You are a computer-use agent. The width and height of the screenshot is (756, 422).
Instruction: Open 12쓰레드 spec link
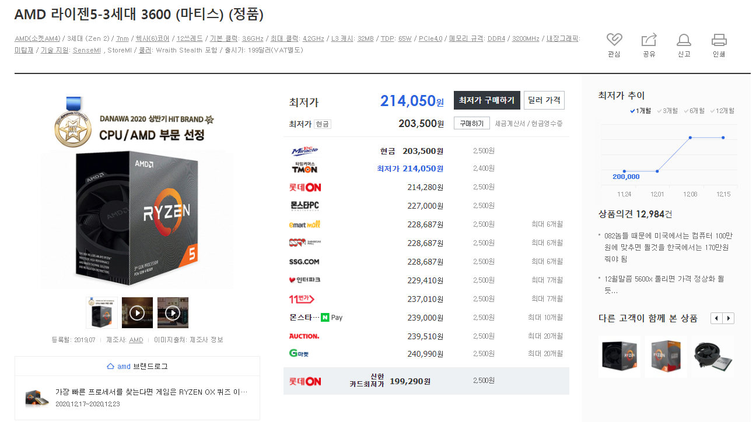[x=190, y=38]
